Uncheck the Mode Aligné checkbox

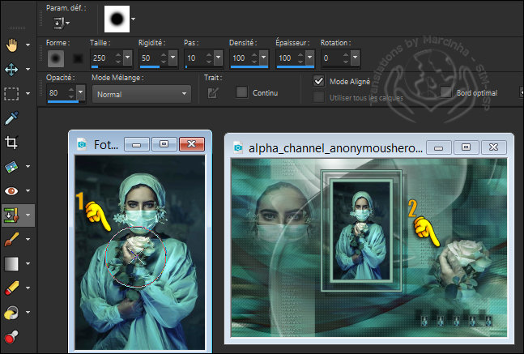[x=319, y=81]
